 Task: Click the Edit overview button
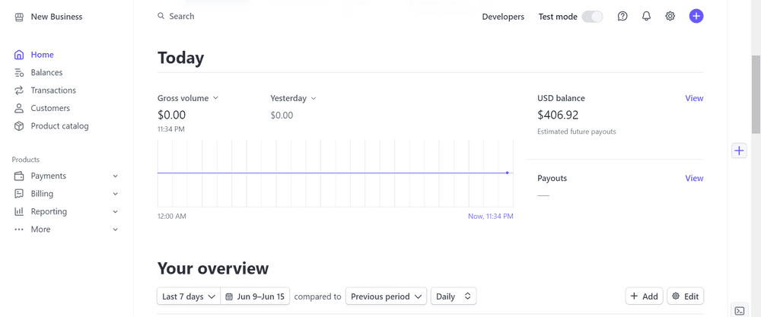click(685, 296)
